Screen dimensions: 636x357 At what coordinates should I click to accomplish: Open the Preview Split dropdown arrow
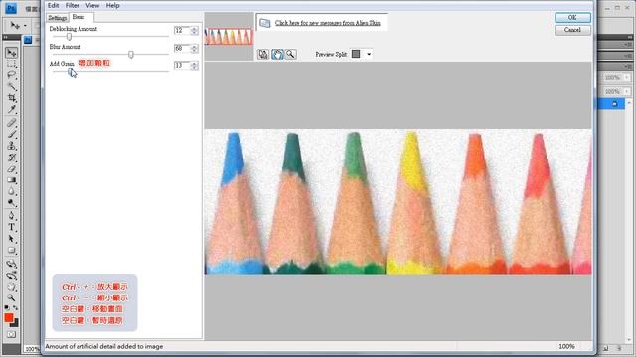[369, 54]
